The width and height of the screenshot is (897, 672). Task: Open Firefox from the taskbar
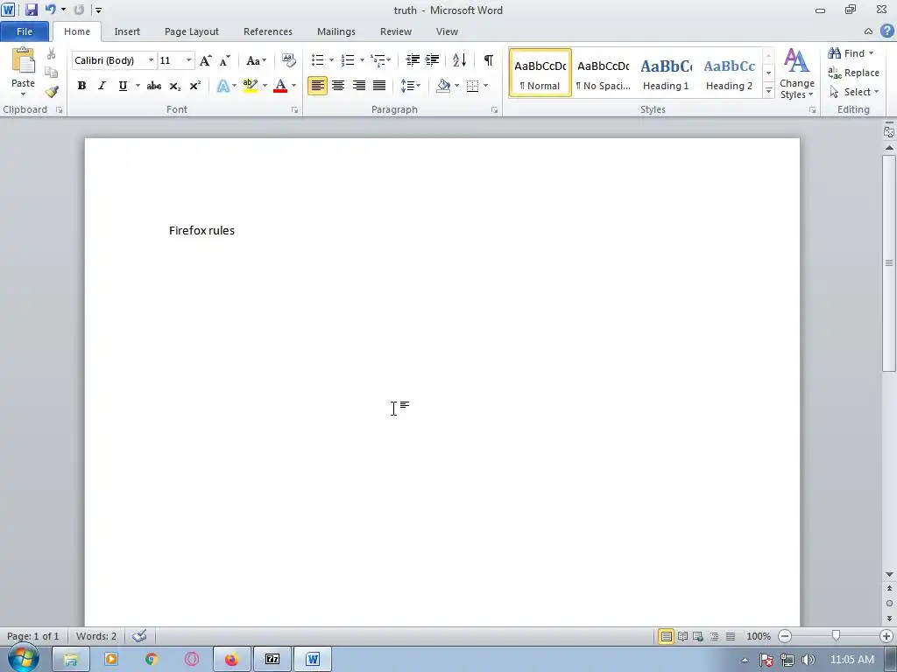click(231, 660)
